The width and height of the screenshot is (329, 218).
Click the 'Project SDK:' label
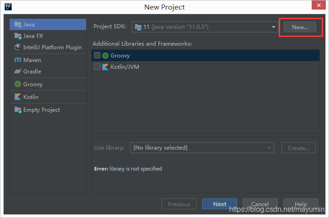tap(110, 26)
